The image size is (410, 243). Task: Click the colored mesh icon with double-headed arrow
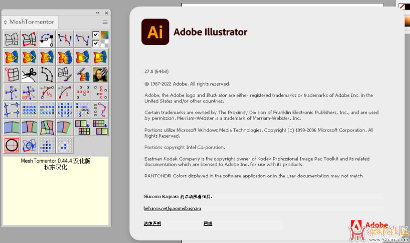point(29,57)
